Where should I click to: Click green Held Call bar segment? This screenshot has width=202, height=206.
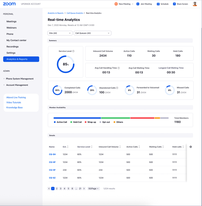coord(116,118)
